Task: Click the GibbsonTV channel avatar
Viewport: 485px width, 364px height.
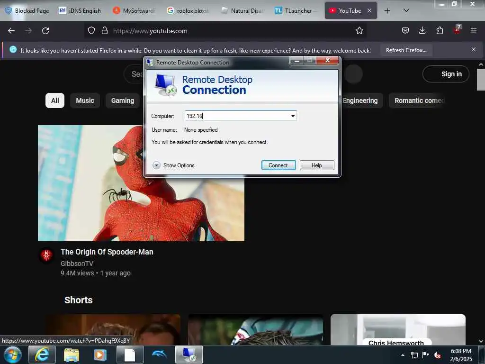Action: (x=47, y=255)
